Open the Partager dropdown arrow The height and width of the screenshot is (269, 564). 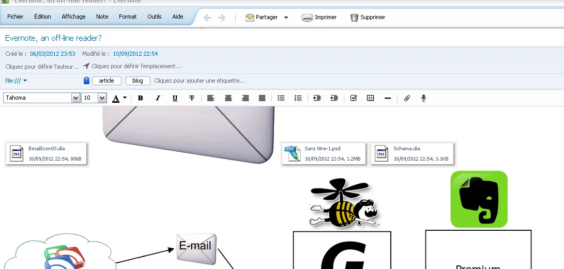[x=286, y=17]
